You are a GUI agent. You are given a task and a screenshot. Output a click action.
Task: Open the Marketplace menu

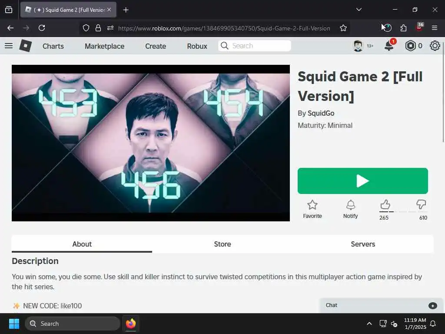tap(104, 46)
